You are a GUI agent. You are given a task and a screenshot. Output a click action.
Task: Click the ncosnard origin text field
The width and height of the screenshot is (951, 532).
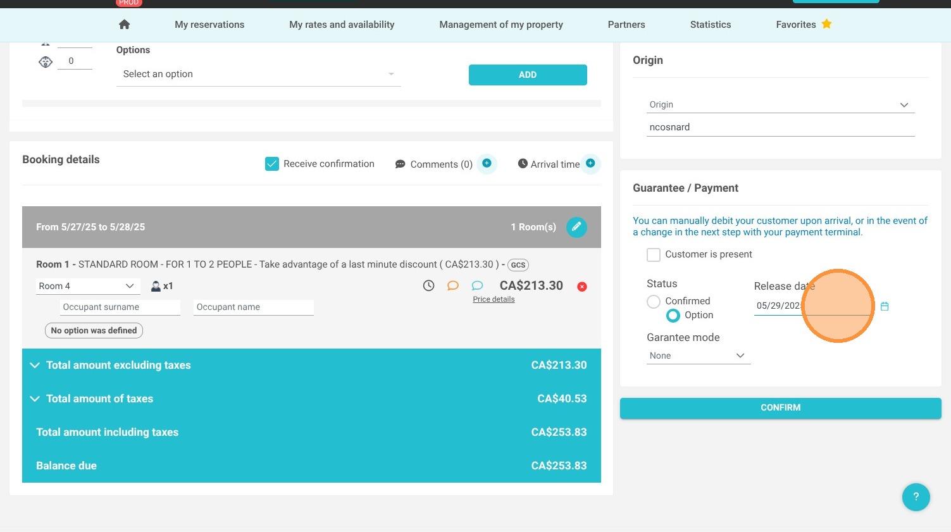(780, 127)
